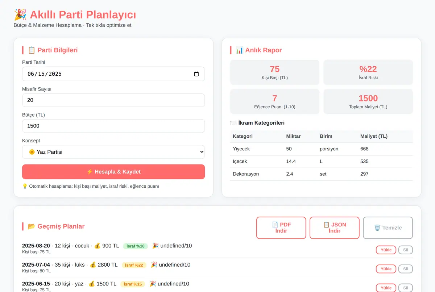This screenshot has width=435, height=292.
Task: Click the clipboard icon beside Parti Bilgileri
Action: (x=31, y=50)
